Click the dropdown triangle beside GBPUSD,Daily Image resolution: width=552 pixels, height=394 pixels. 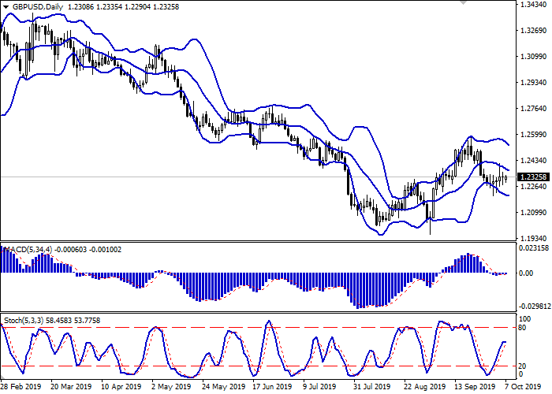coord(6,7)
